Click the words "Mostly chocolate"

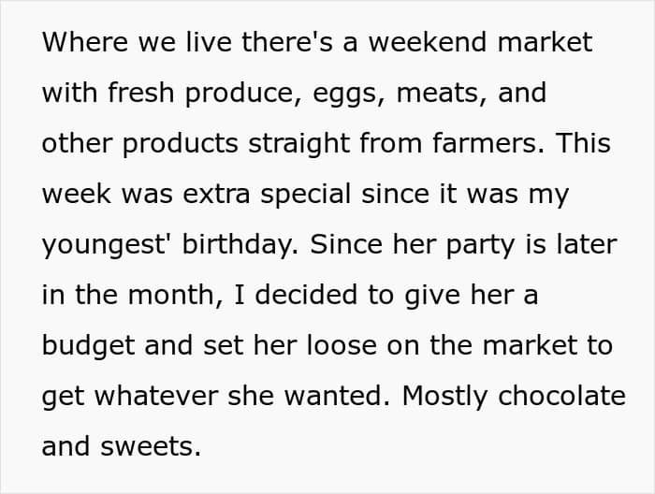click(x=514, y=397)
